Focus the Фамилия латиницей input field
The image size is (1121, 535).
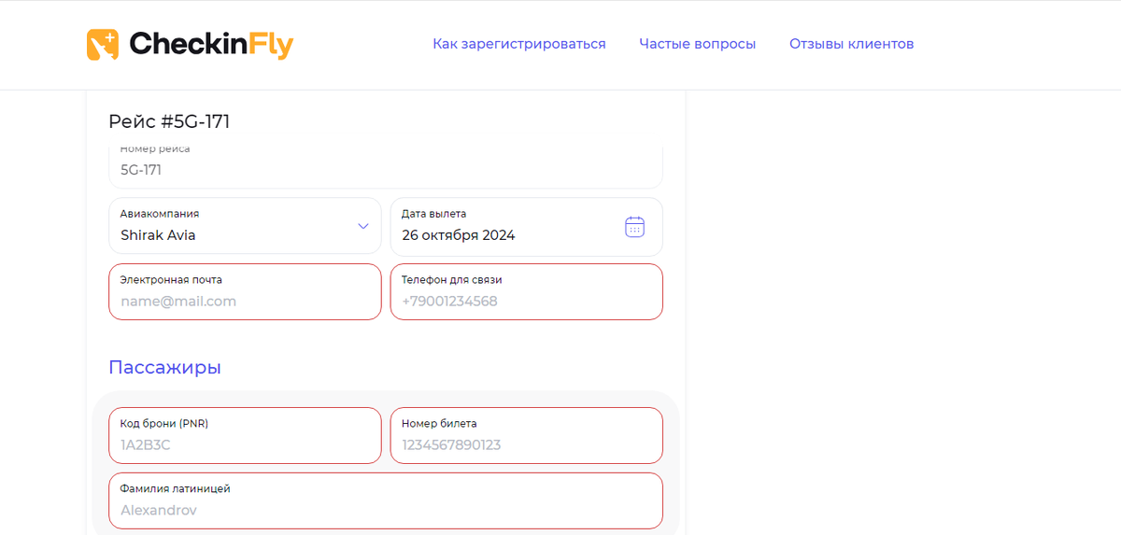point(386,500)
